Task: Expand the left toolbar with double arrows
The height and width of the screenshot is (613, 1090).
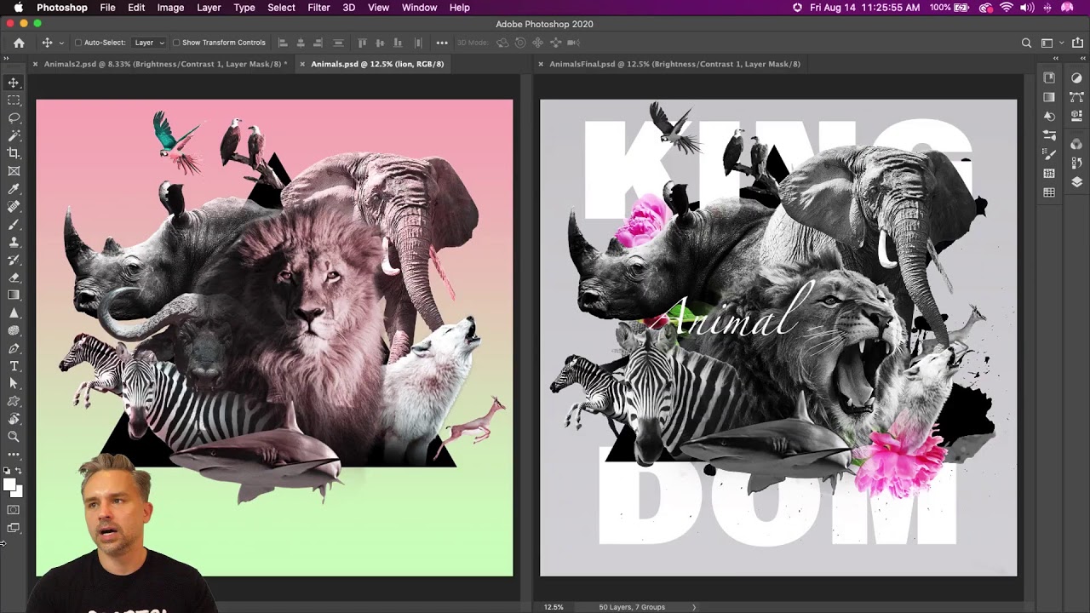Action: click(6, 58)
